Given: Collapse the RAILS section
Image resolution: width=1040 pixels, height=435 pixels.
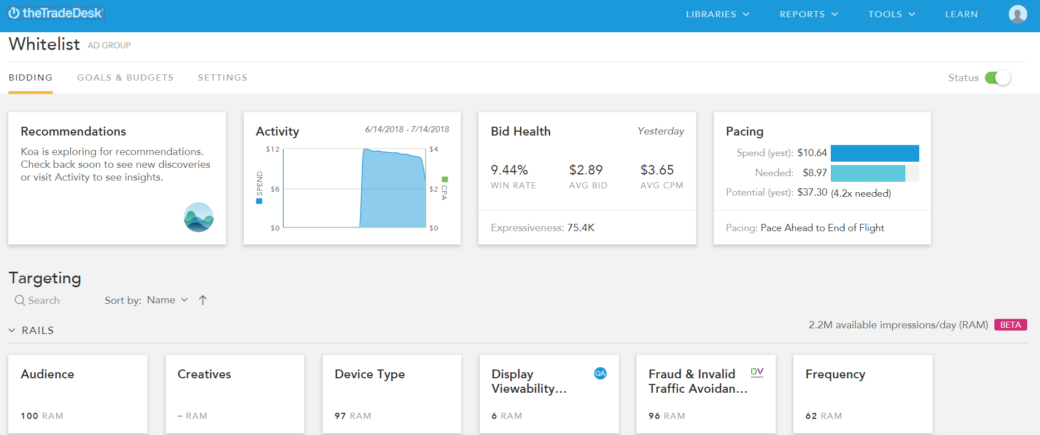Looking at the screenshot, I should (12, 331).
